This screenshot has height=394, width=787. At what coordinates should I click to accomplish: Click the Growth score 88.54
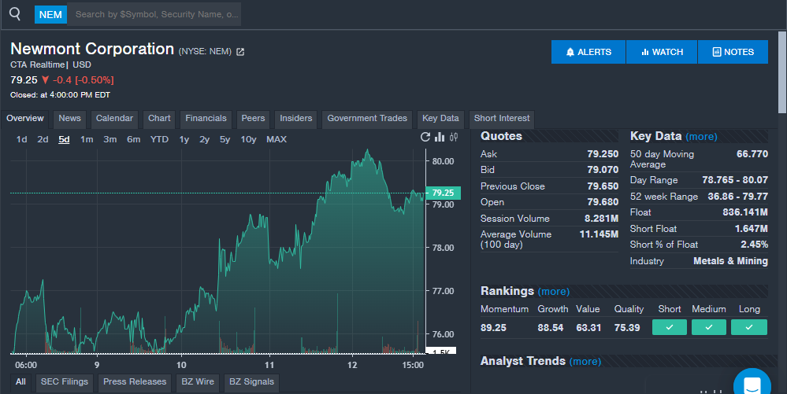551,328
